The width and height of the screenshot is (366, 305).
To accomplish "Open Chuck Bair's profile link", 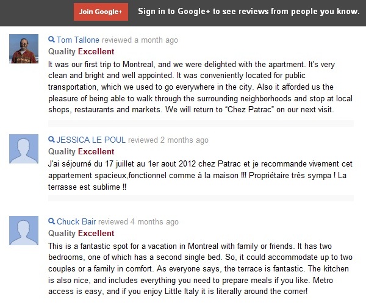I will tap(76, 221).
